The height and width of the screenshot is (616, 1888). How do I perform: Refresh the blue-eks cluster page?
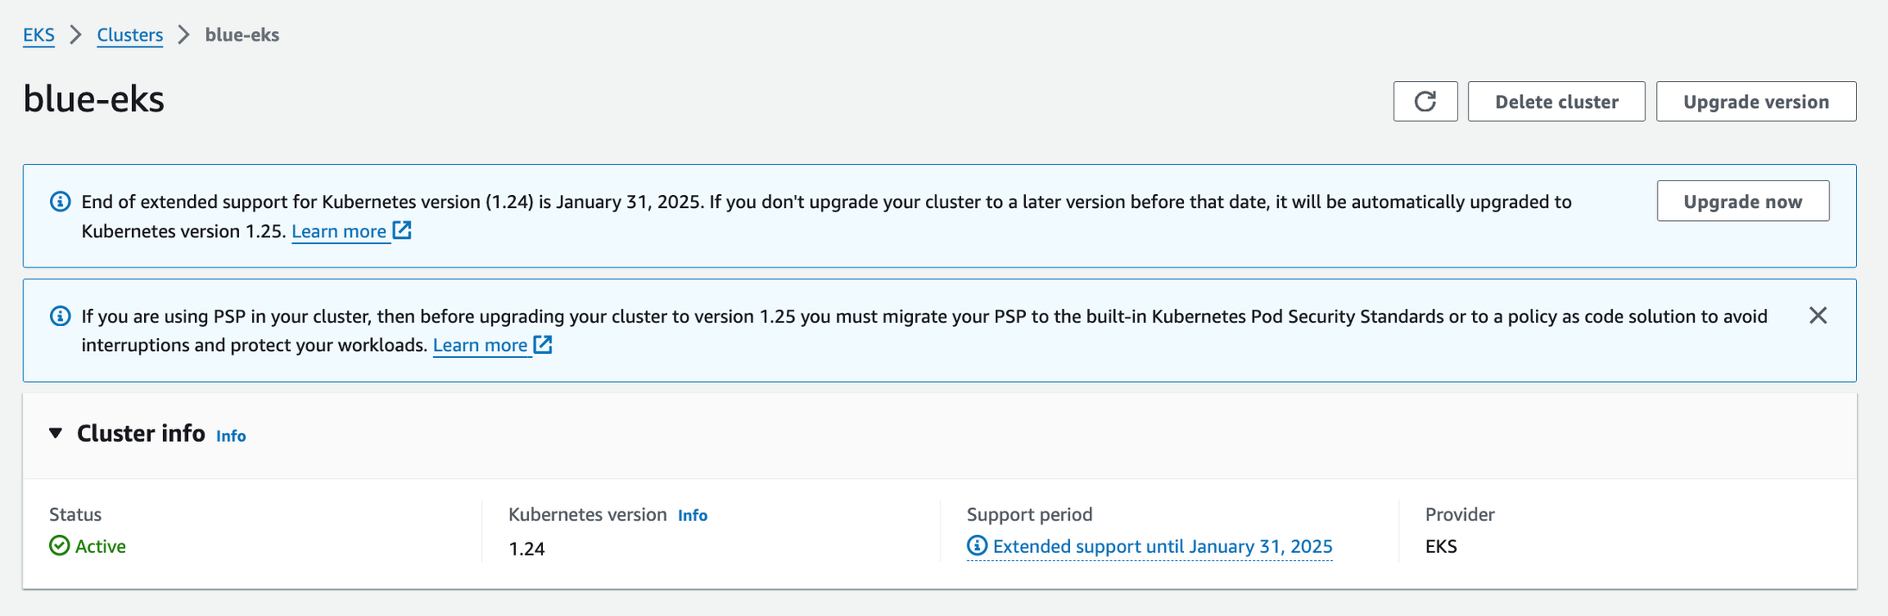[1425, 101]
